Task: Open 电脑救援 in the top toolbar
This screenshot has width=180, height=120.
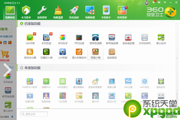Action: tap(90, 12)
